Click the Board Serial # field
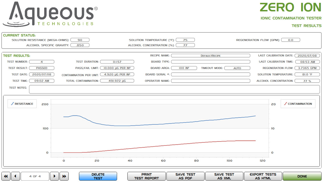 coord(210,75)
